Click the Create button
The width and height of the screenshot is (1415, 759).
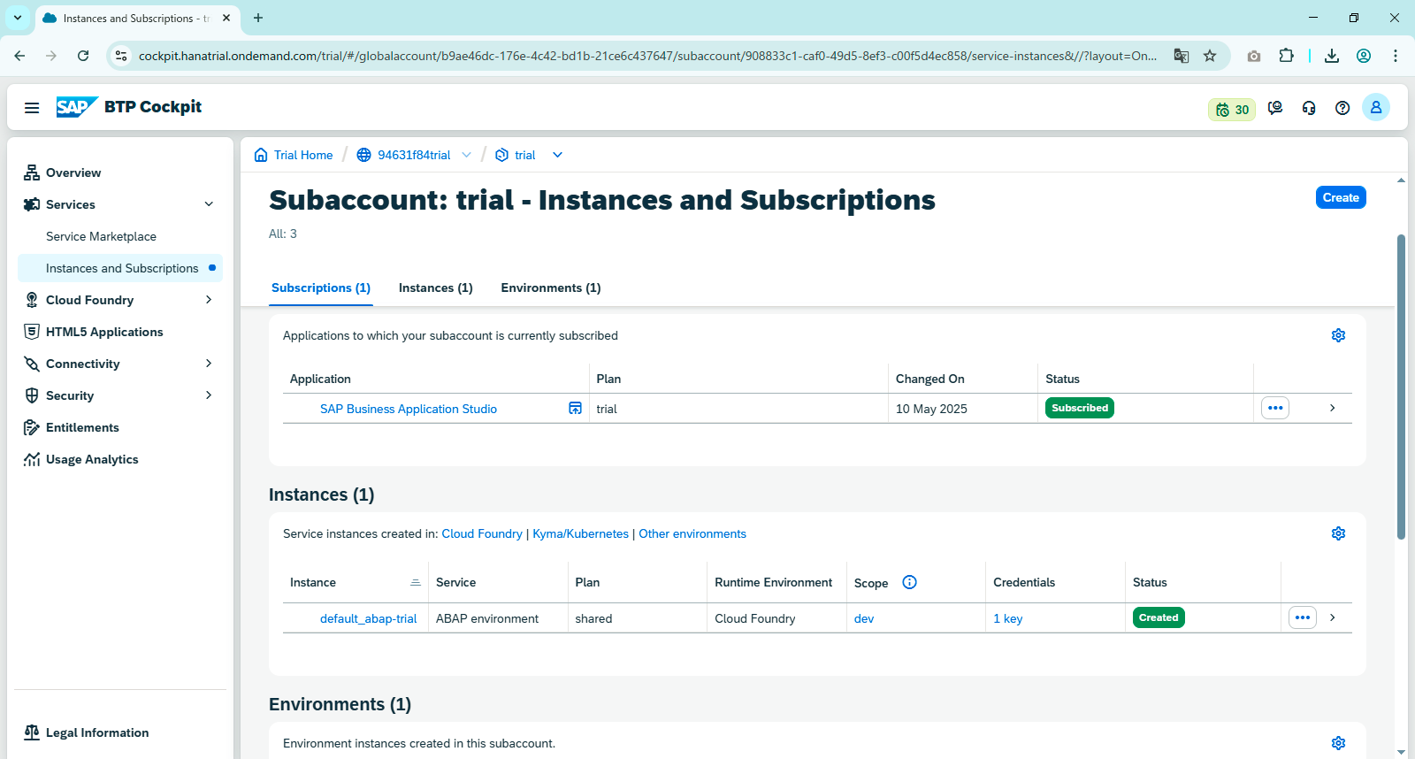tap(1341, 197)
